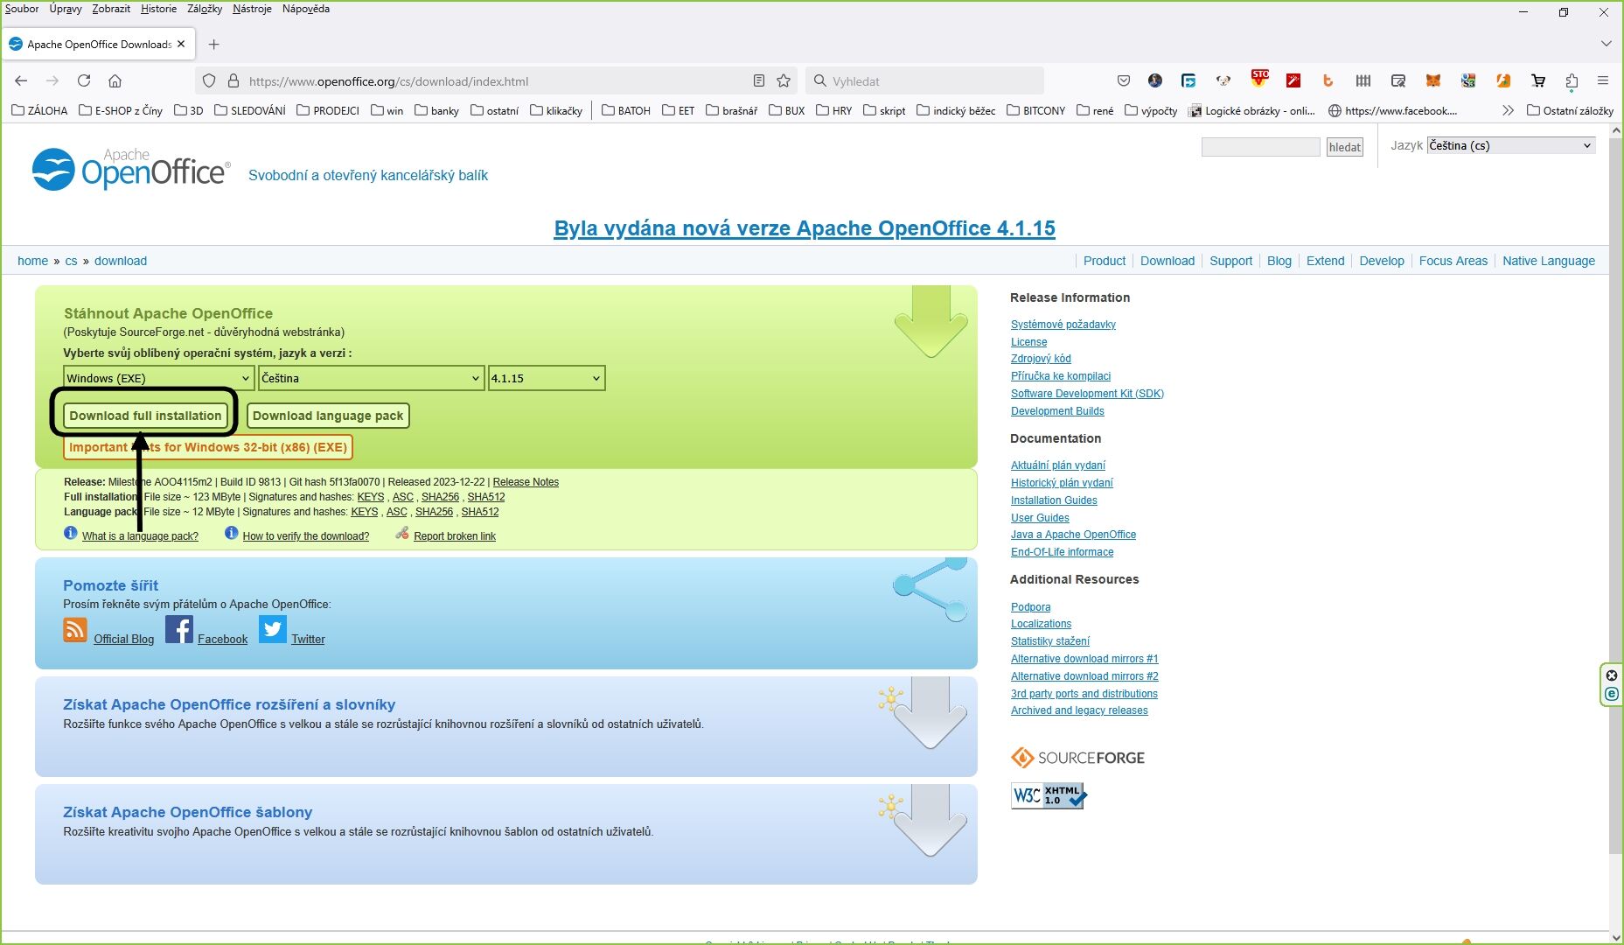Open the Zobrazit menu

tap(111, 9)
